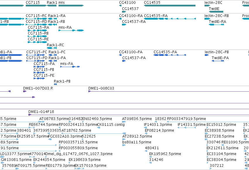Image resolution: width=249 pixels, height=170 pixels.
Task: Select transcript CG7115-RC
Action: [36, 16]
